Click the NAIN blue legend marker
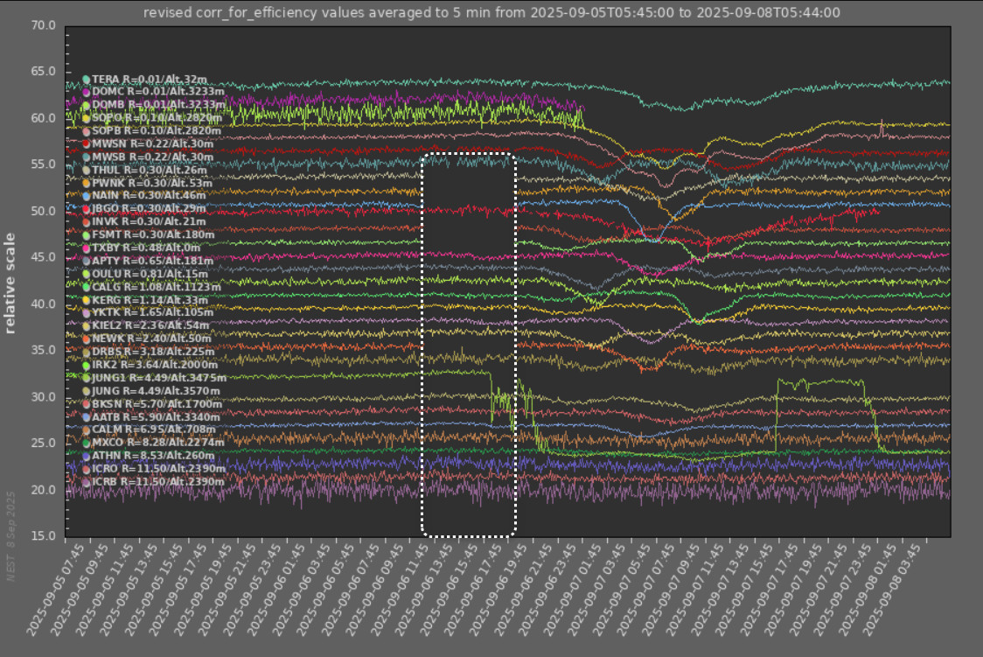The height and width of the screenshot is (657, 983). tap(86, 196)
